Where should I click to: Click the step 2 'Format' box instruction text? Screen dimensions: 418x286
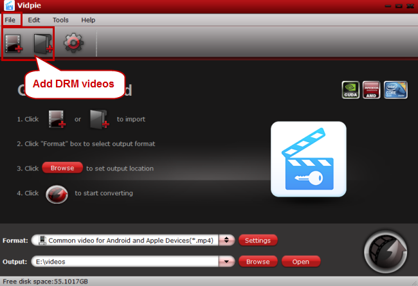(x=86, y=144)
